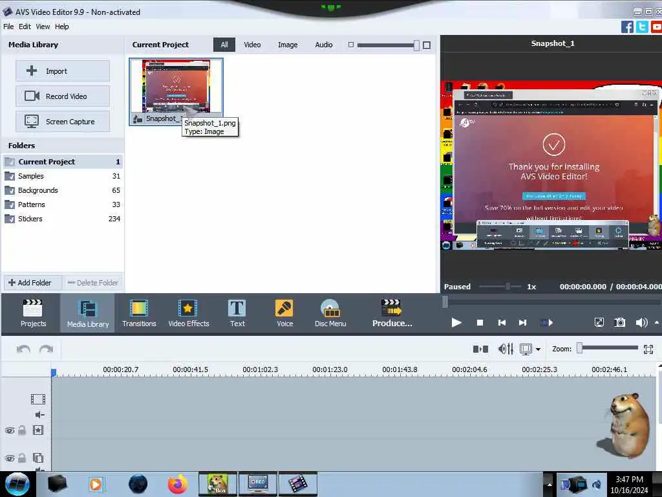Toggle lock on the video effects track

pos(22,430)
